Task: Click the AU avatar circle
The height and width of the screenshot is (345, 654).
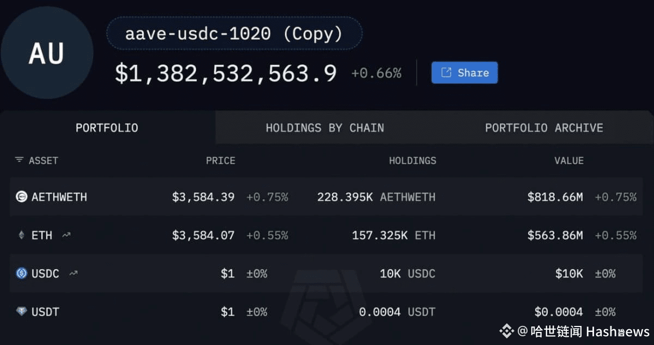Action: (x=47, y=53)
